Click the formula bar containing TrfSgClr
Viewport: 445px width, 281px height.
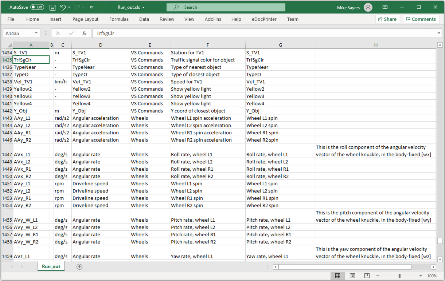[x=264, y=33]
